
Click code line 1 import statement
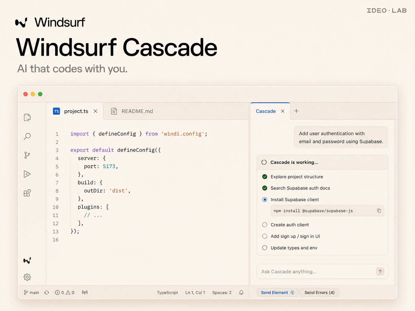(x=139, y=134)
